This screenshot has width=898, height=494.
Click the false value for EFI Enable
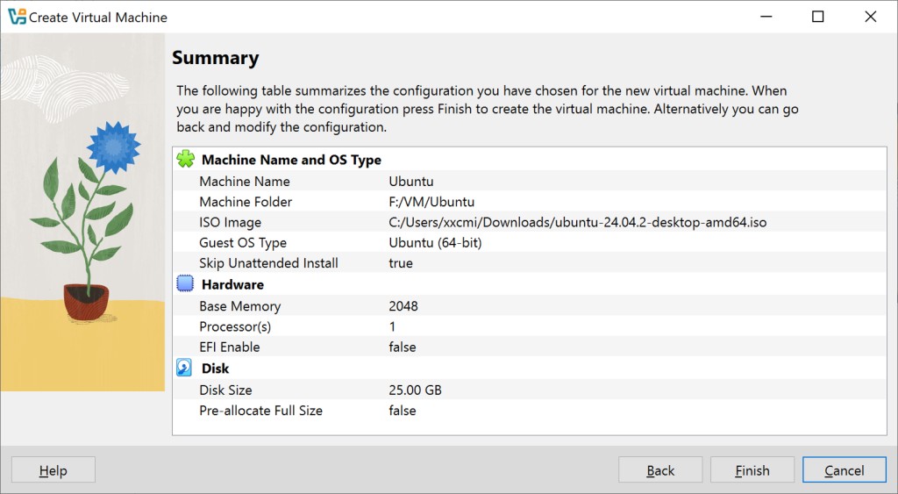[x=402, y=347]
